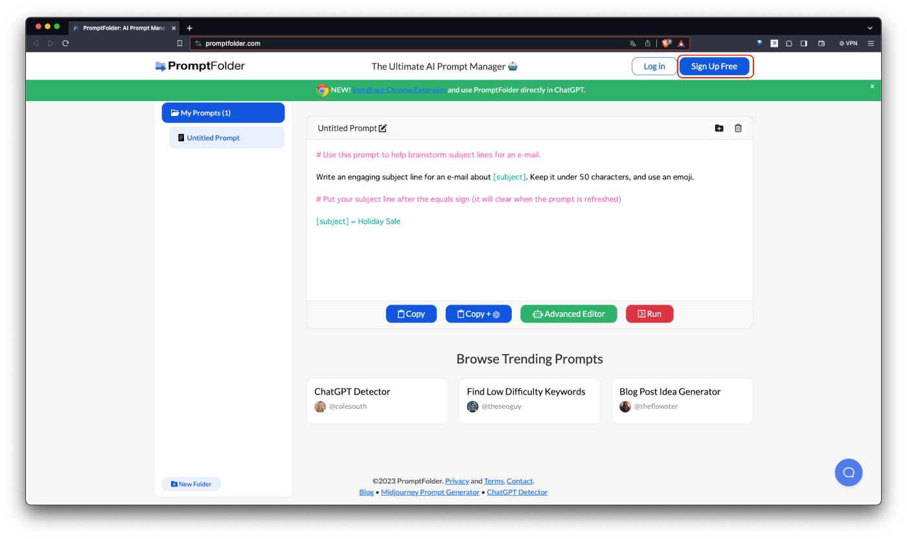Click the site info icon before the URL
The height and width of the screenshot is (539, 907).
tap(198, 43)
